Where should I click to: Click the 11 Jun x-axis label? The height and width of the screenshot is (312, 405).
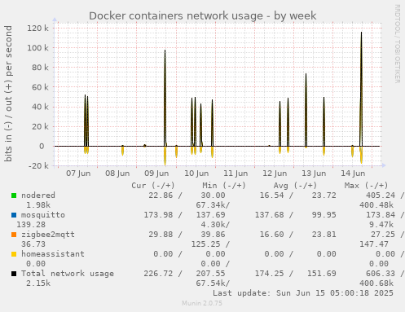tap(236, 174)
